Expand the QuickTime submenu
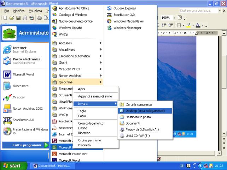 coord(77,82)
